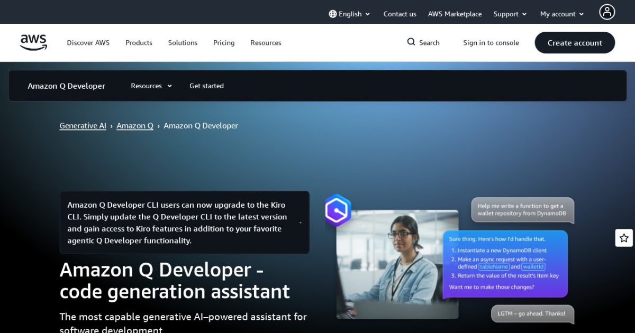Click the star bookmark icon on right edge
The image size is (635, 333).
click(x=624, y=238)
